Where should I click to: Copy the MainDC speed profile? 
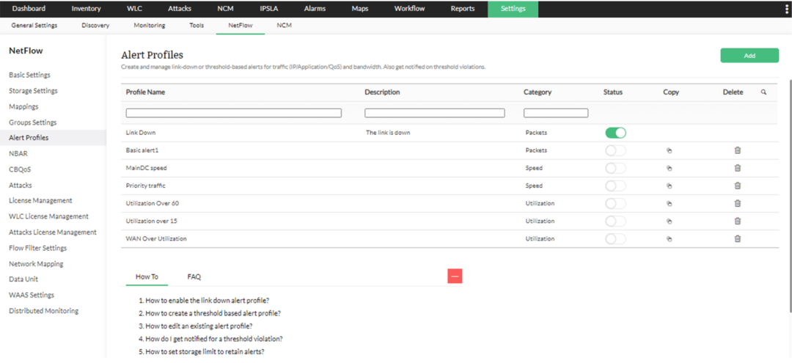[669, 168]
